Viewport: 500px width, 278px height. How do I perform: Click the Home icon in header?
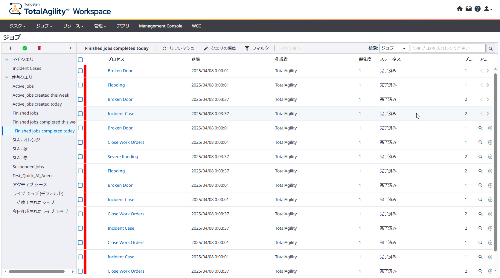[460, 9]
